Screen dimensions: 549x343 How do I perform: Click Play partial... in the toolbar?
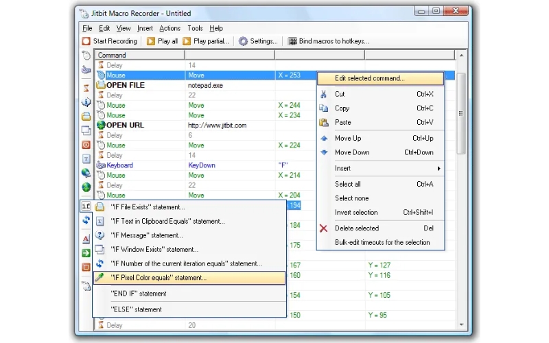tap(206, 41)
